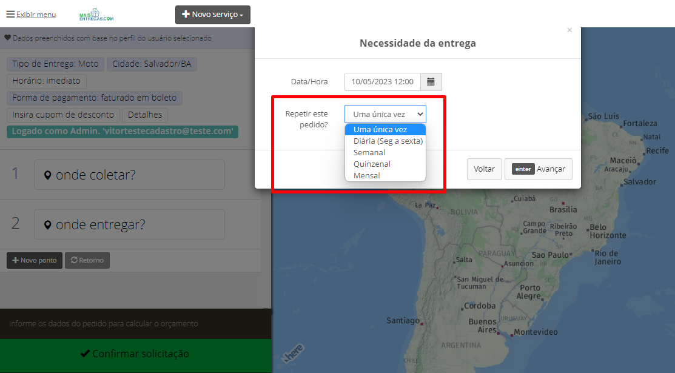The width and height of the screenshot is (675, 373).
Task: Select 'Mensal' repeat option
Action: coord(385,175)
